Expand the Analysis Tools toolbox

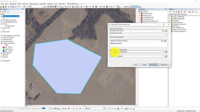[x=140, y=15]
